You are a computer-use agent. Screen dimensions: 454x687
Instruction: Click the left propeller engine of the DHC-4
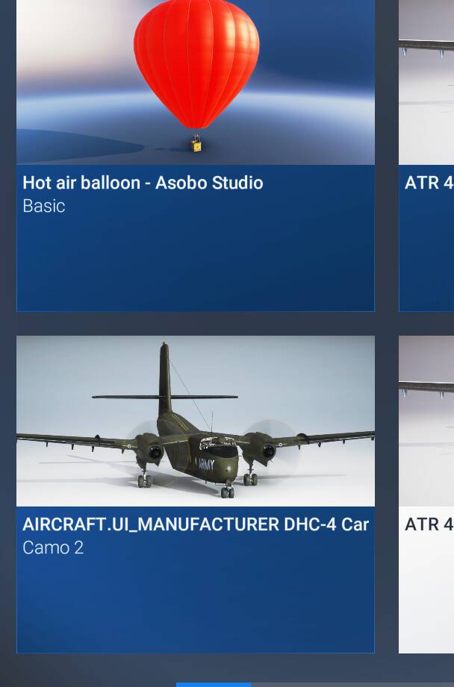149,450
